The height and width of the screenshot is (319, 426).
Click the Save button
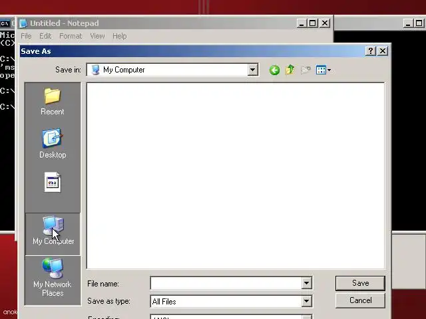[360, 283]
